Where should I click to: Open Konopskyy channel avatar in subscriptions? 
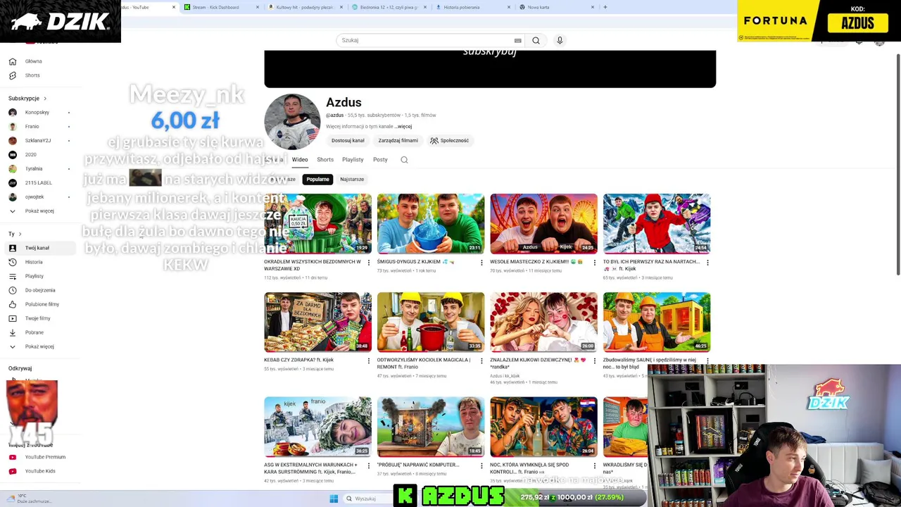pos(12,113)
